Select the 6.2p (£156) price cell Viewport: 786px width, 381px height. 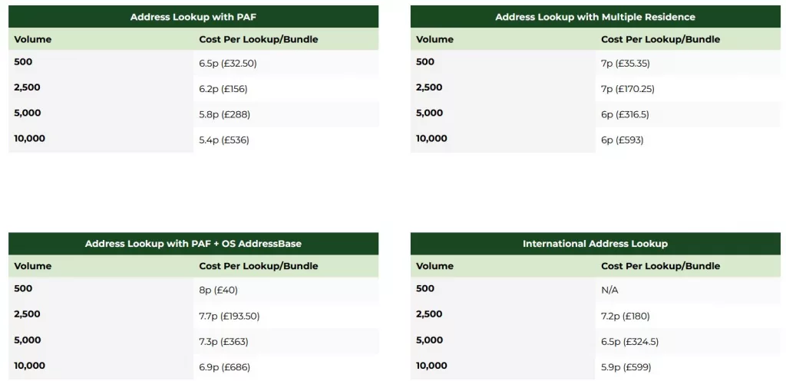[223, 89]
